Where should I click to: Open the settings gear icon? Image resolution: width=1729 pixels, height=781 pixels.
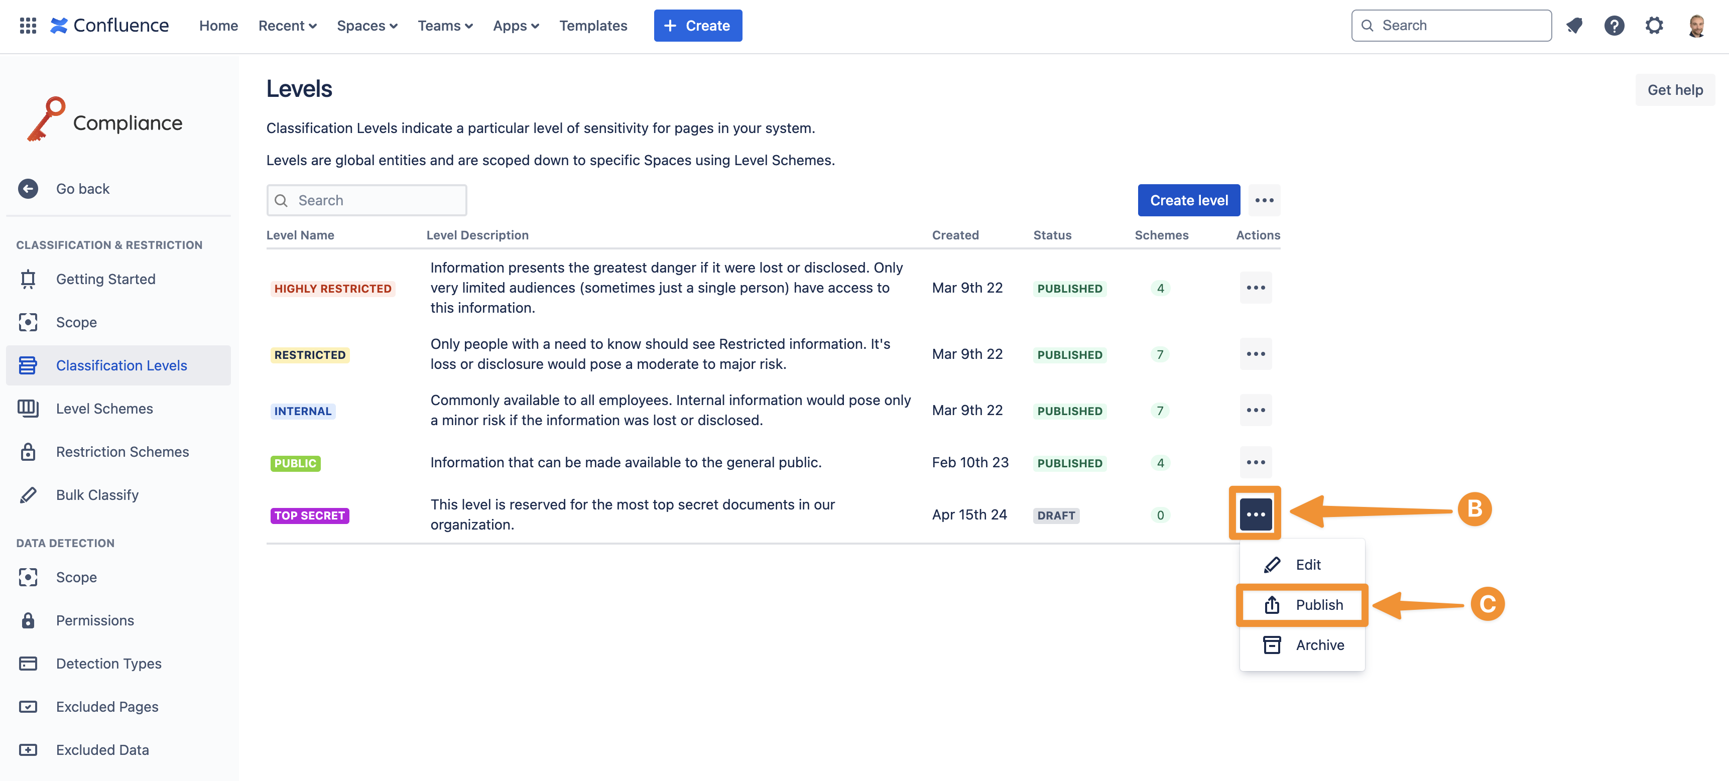pyautogui.click(x=1654, y=26)
